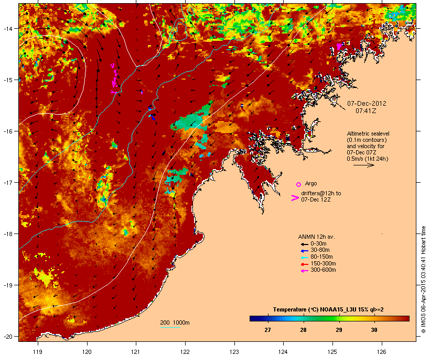Click the magenta drifter marker near 125E coast
The width and height of the screenshot is (430, 356).
339,46
